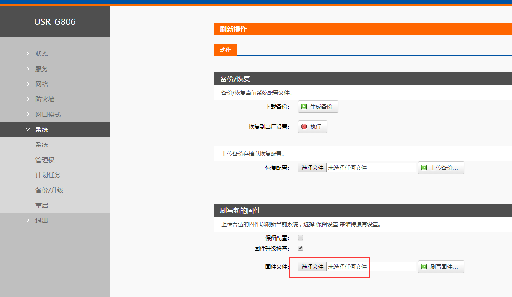The width and height of the screenshot is (512, 297).
Task: Go to 备份/升级 submenu page
Action: [x=49, y=190]
